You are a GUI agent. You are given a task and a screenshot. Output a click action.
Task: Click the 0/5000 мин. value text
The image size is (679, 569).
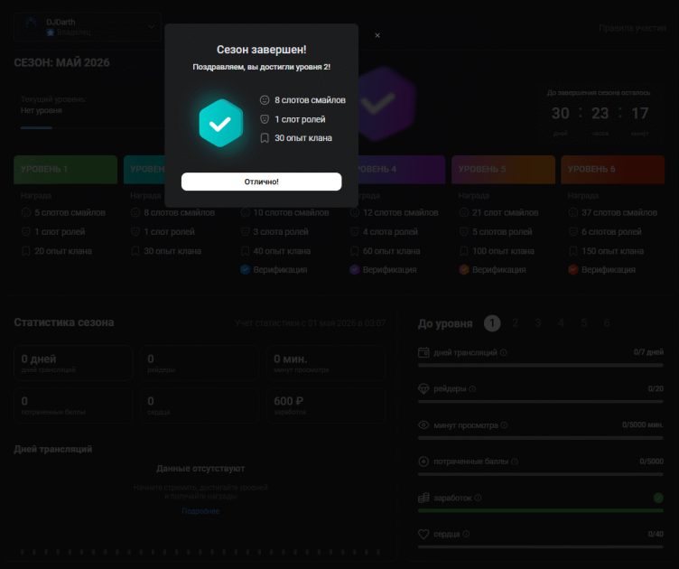(x=643, y=424)
